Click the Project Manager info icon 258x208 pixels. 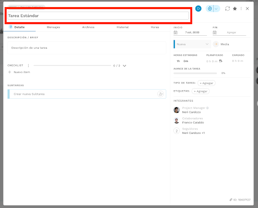click(x=207, y=108)
